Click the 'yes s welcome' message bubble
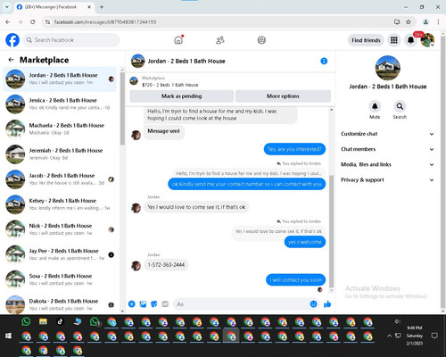 click(305, 242)
